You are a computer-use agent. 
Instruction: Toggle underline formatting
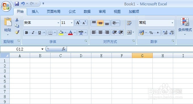coord(39,33)
